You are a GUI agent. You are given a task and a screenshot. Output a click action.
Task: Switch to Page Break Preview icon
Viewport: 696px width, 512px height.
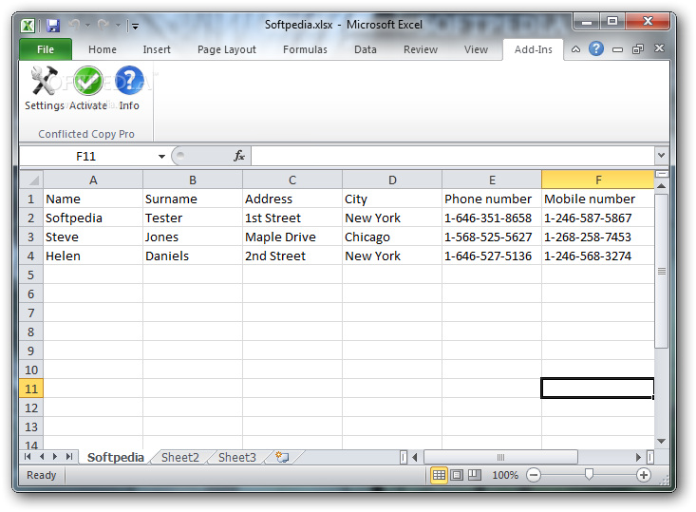pos(474,475)
